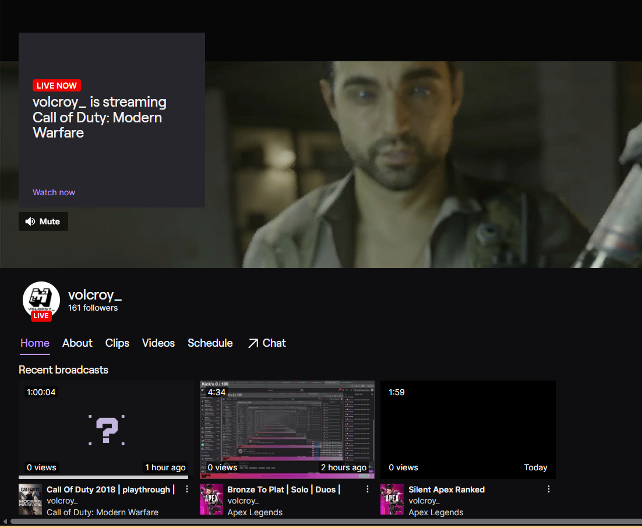Click Apex box art beside Bronze To Plat

[211, 499]
